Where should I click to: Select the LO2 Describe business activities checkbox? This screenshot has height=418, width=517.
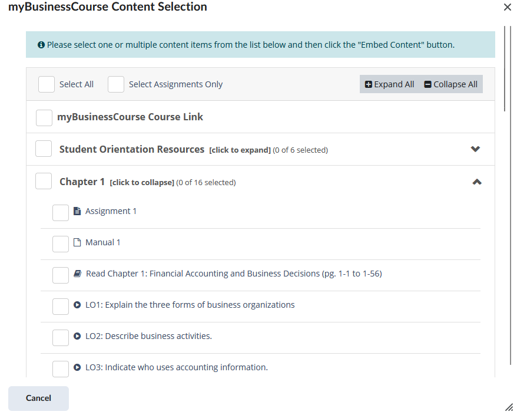(61, 338)
